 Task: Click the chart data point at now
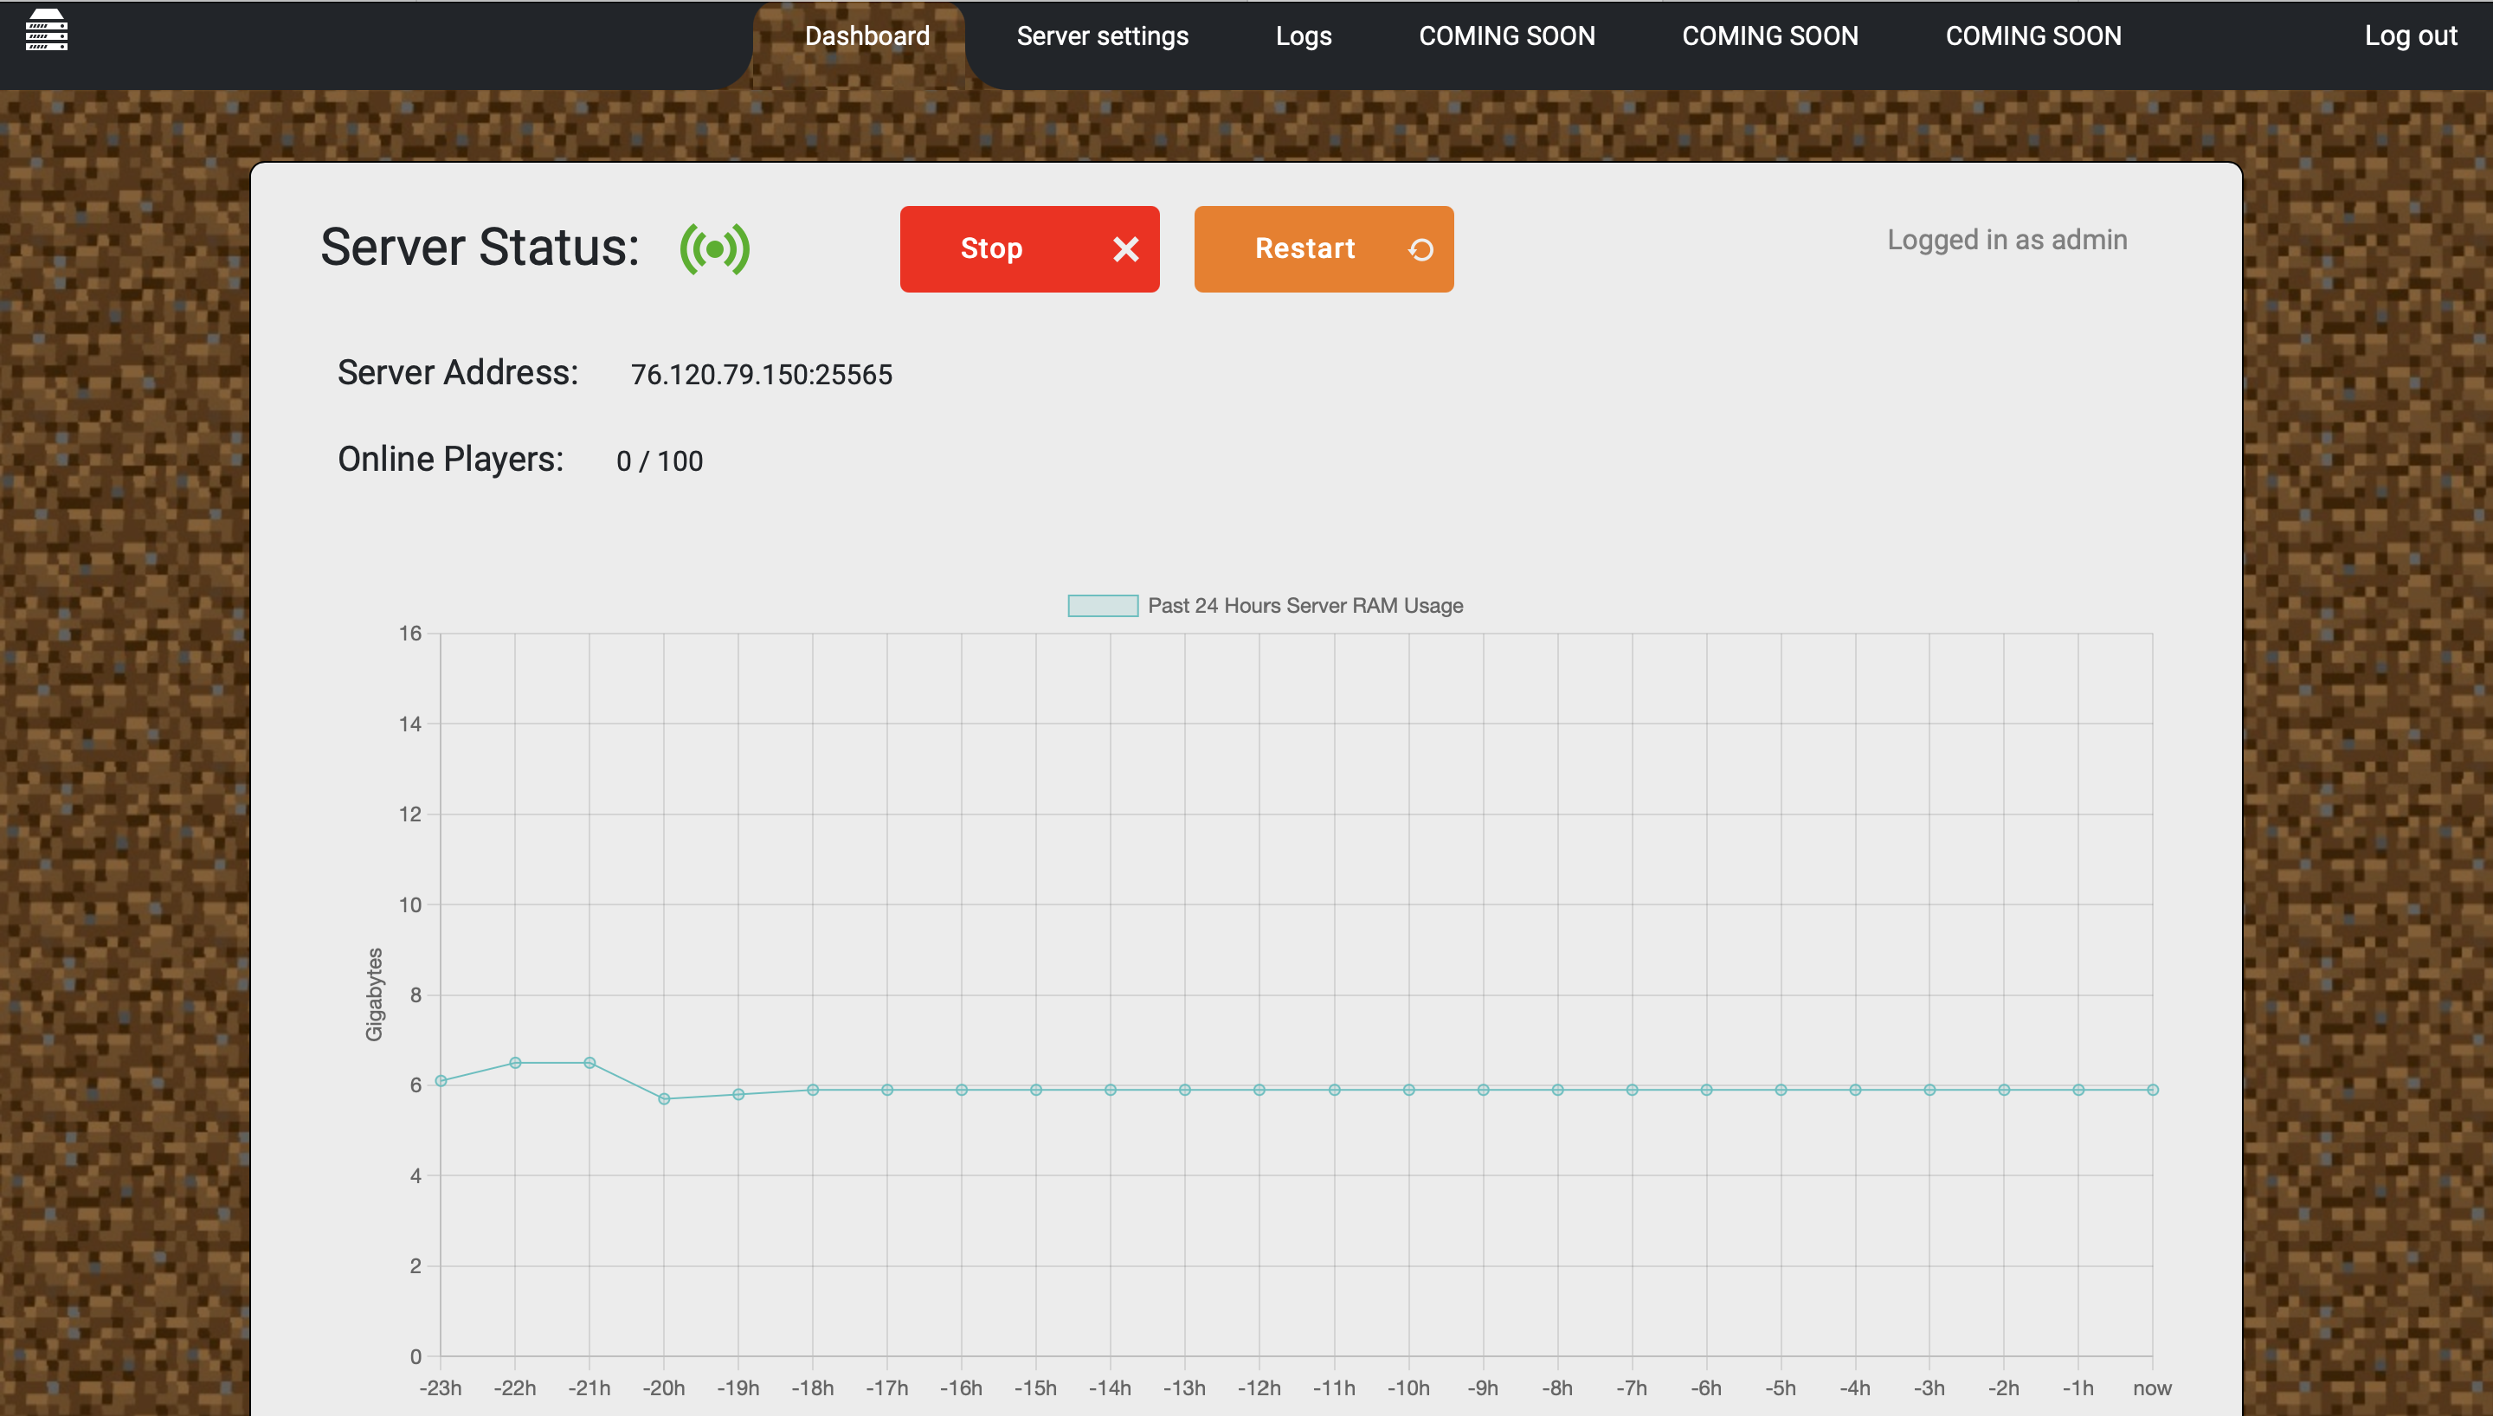click(2153, 1091)
